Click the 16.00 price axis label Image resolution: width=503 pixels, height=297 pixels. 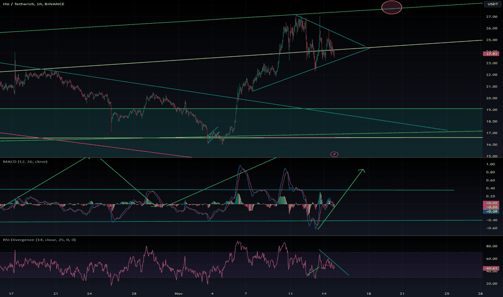492,145
